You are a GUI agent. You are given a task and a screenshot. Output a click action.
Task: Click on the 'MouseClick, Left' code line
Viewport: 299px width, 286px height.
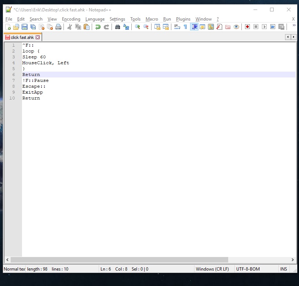[x=45, y=63]
